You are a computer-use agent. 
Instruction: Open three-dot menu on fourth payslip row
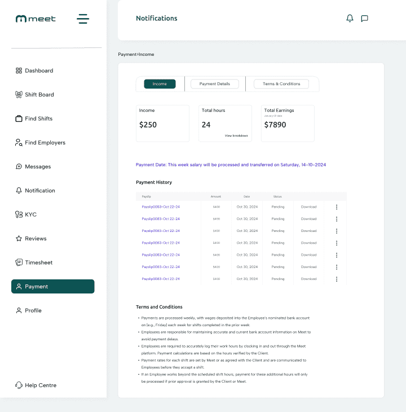click(337, 243)
